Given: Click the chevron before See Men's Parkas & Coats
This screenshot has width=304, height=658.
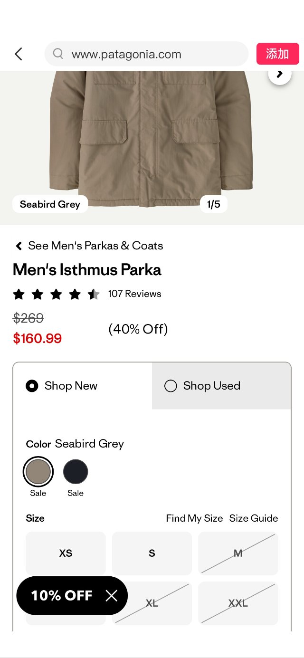Looking at the screenshot, I should coord(18,246).
